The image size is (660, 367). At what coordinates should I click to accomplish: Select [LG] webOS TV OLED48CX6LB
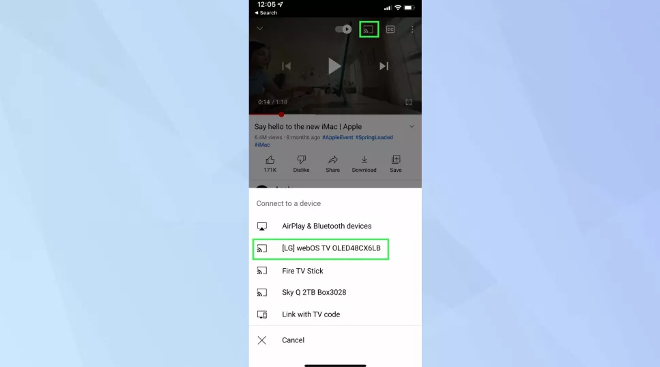click(x=335, y=248)
